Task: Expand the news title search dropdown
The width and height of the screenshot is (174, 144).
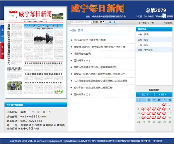Action: [x=99, y=22]
